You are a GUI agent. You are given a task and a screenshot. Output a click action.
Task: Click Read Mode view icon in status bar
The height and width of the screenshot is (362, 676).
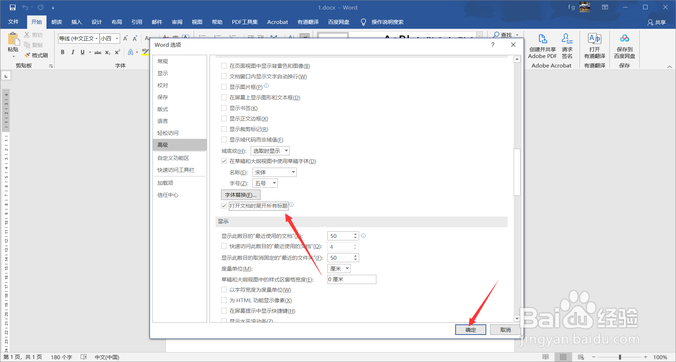click(545, 357)
